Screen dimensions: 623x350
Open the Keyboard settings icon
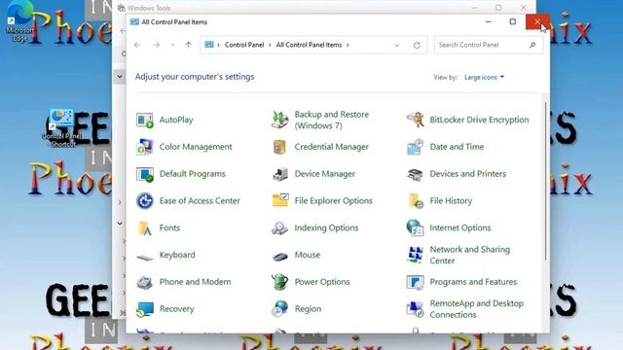pyautogui.click(x=145, y=257)
